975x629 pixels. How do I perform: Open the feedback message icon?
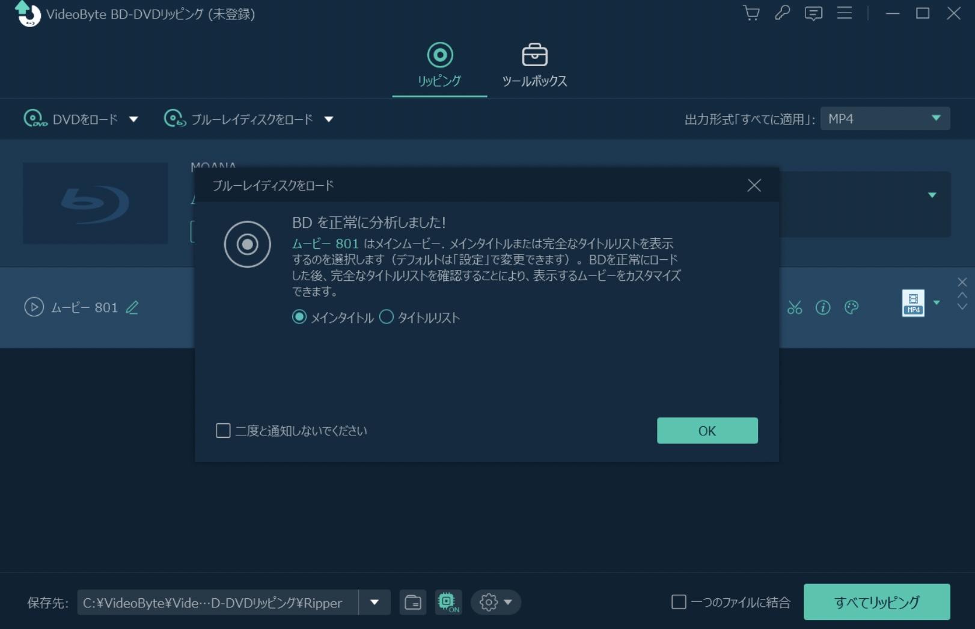[x=813, y=13]
